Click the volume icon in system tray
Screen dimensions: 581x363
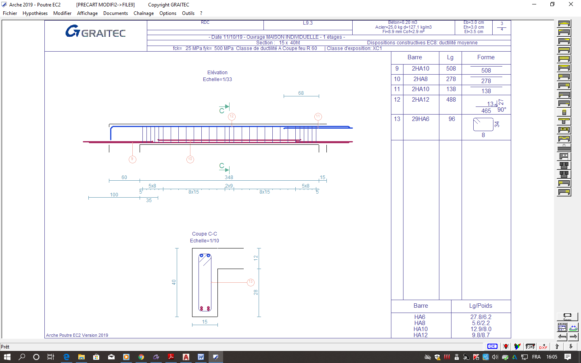(x=495, y=357)
